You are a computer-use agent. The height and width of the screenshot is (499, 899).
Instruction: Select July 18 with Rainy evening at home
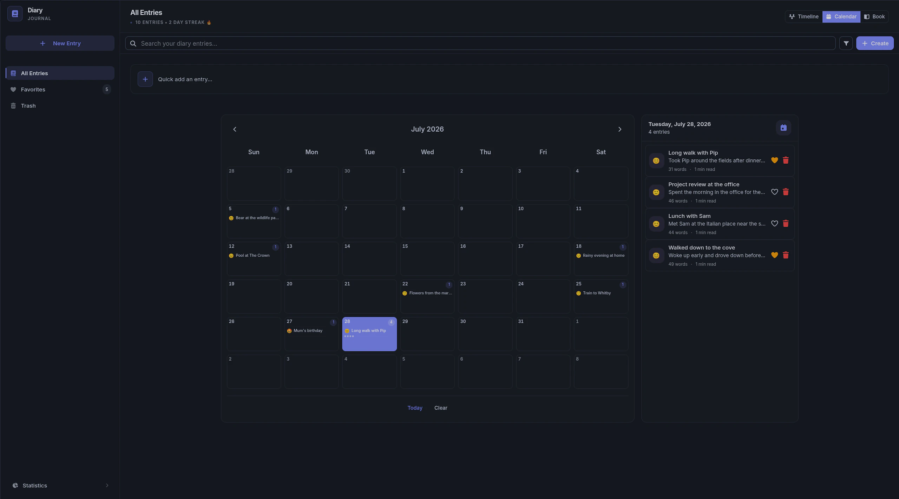pyautogui.click(x=601, y=259)
